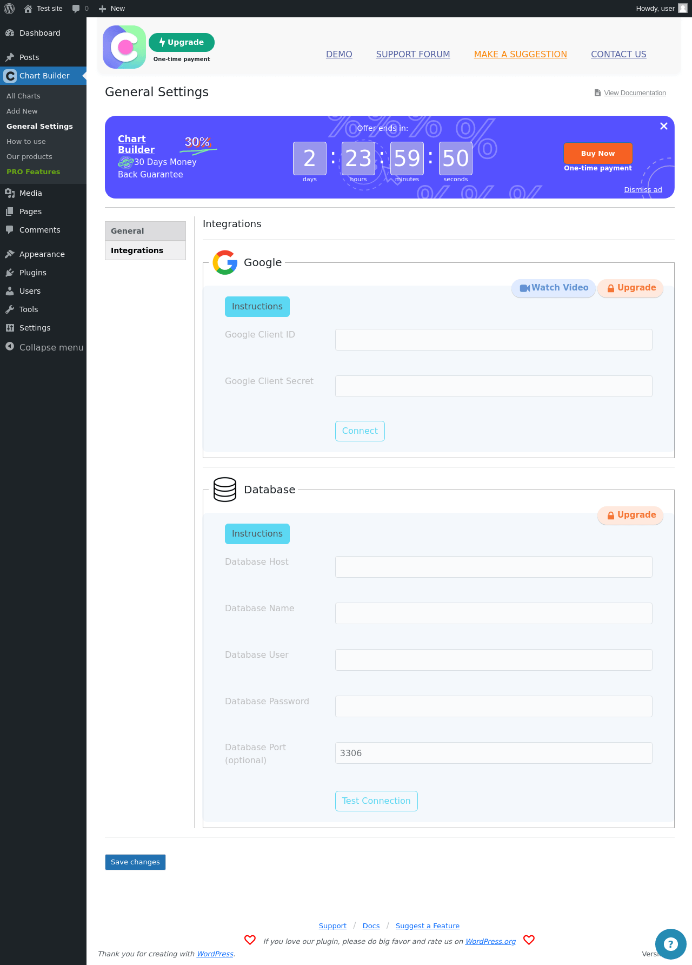
Task: Open the Settings menu in sidebar
Action: click(43, 328)
